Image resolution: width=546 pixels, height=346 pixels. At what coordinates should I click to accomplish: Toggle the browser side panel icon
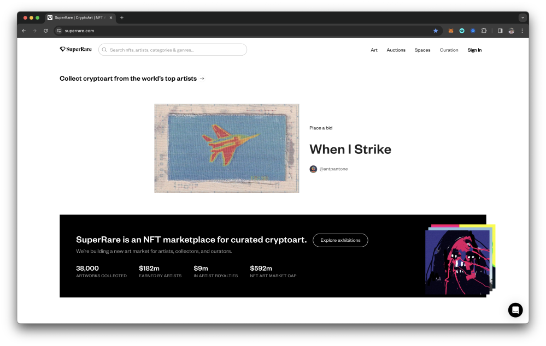[x=500, y=31]
